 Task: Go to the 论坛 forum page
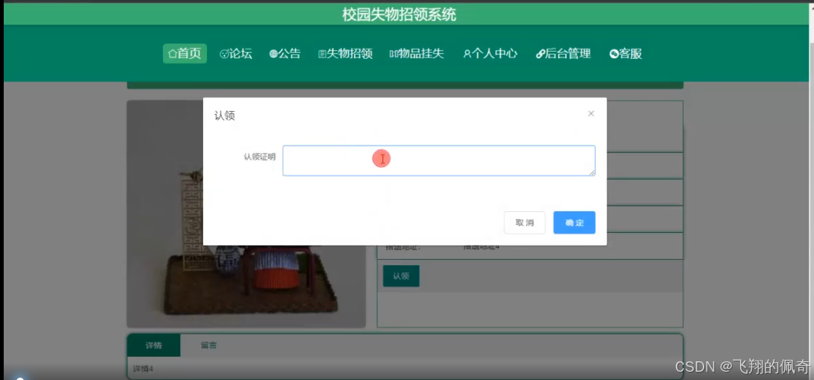pyautogui.click(x=236, y=54)
